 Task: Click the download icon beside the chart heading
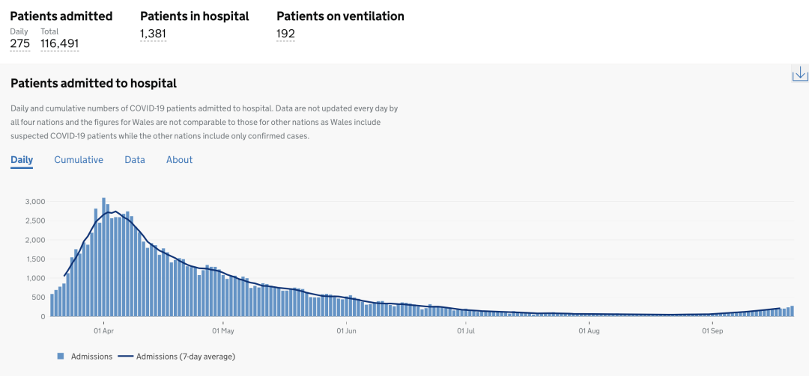800,73
